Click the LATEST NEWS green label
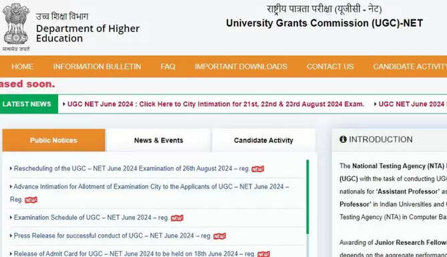Screen dimensions: 447x257 (x=29, y=104)
